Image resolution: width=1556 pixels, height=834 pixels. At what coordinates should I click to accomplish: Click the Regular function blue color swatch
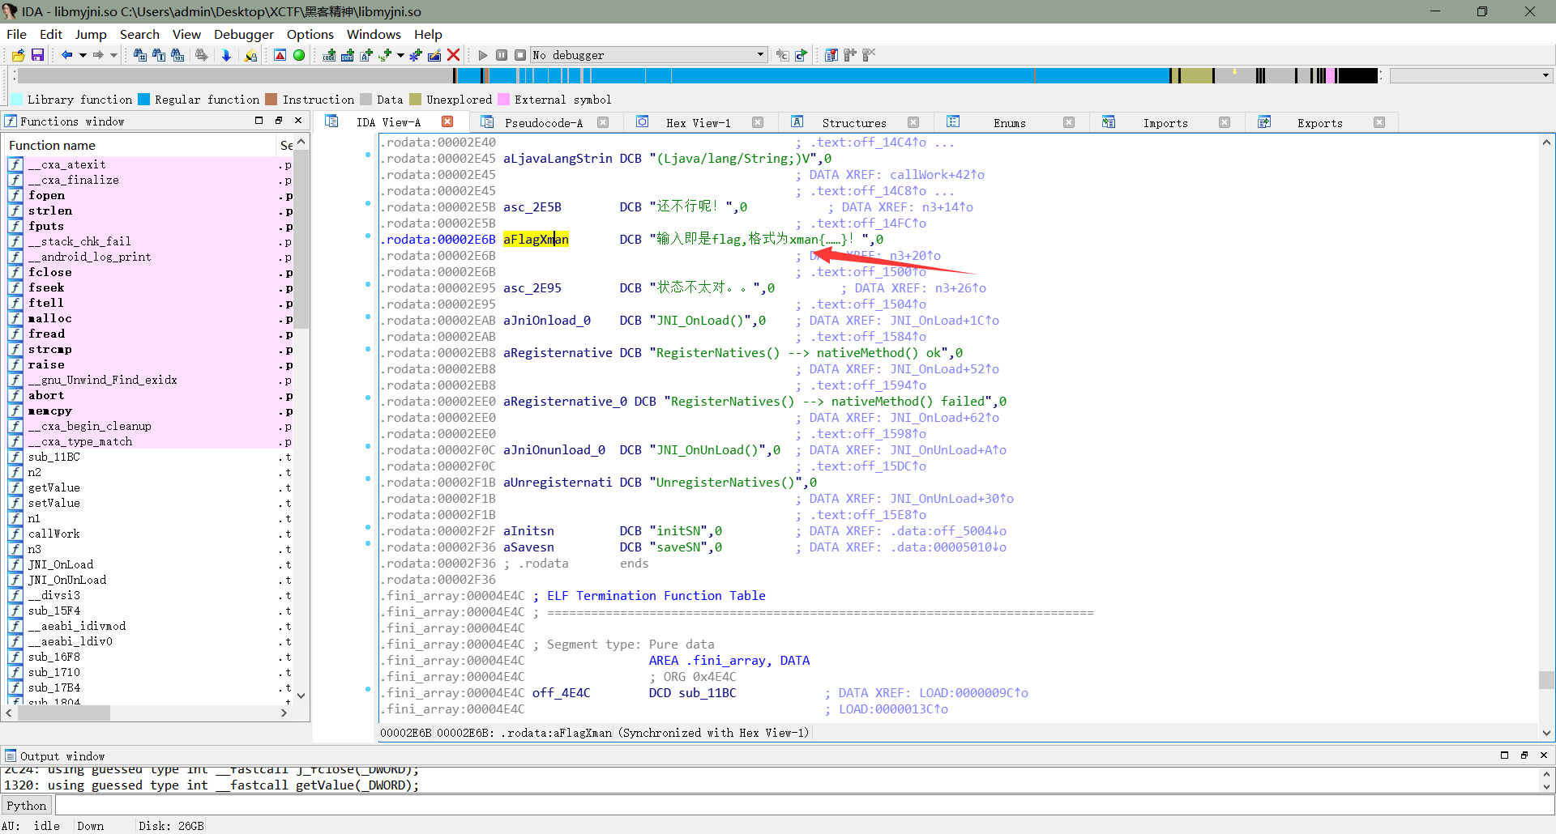tap(144, 100)
